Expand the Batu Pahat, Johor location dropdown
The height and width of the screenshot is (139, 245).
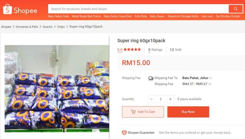click(x=211, y=78)
